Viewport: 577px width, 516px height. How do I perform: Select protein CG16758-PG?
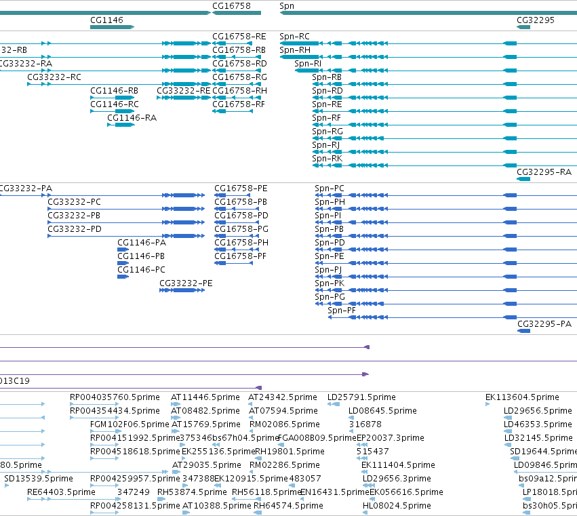[x=241, y=229]
